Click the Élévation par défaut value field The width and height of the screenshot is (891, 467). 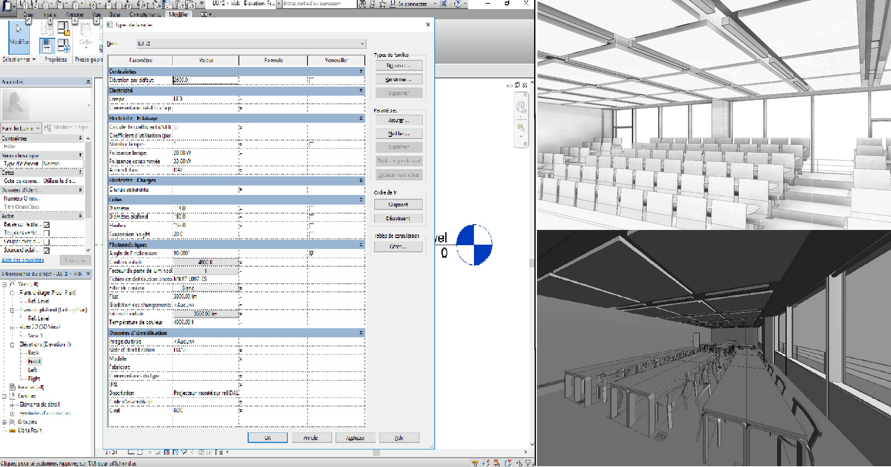pos(205,80)
